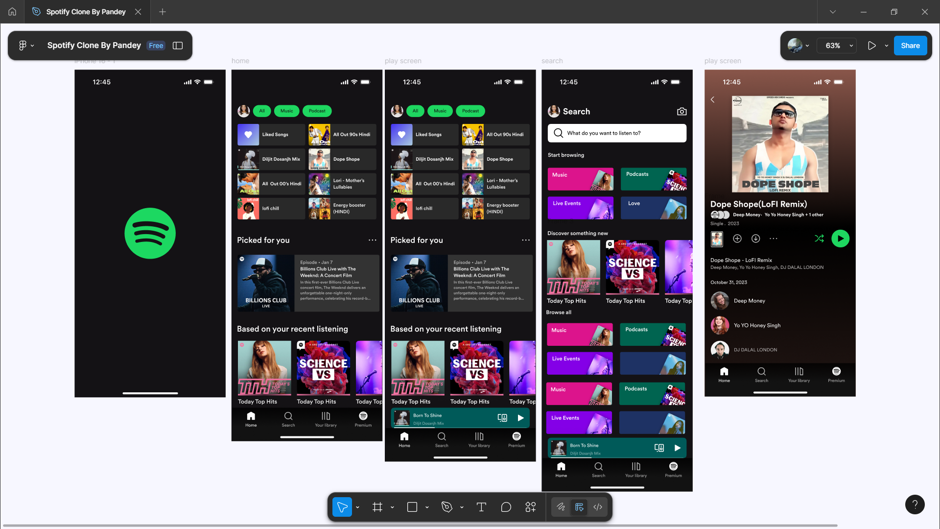The image size is (940, 529).
Task: Select the Love category card
Action: click(654, 208)
